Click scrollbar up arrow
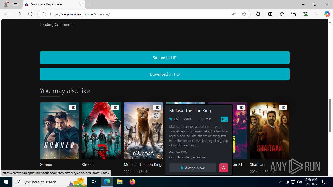 pos(330,22)
